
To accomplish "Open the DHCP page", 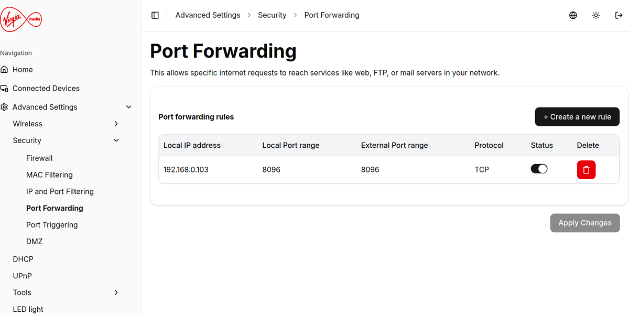I will pos(23,259).
